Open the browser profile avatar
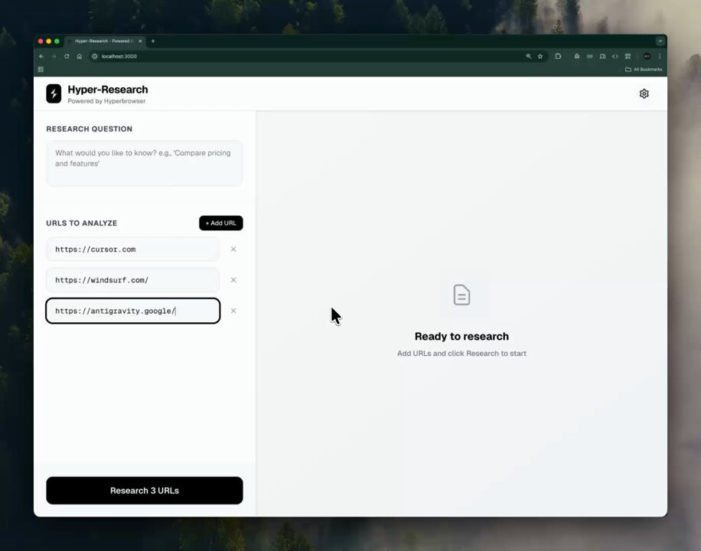Screen dimensions: 701x551 click(647, 57)
